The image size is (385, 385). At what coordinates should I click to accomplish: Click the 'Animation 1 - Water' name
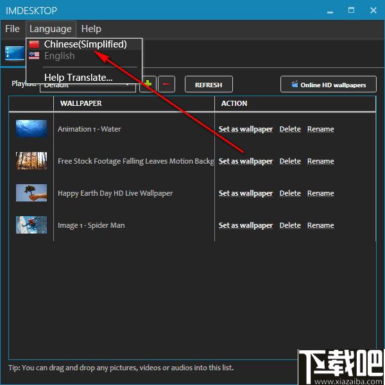pyautogui.click(x=89, y=129)
